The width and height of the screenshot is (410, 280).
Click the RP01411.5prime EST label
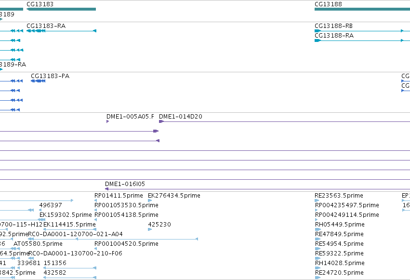tap(119, 196)
